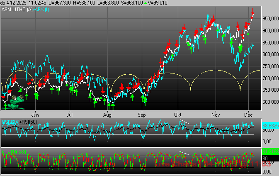Screen dimensions: 279x176
Task: Click the 800,000 price axis label
Action: (271, 54)
